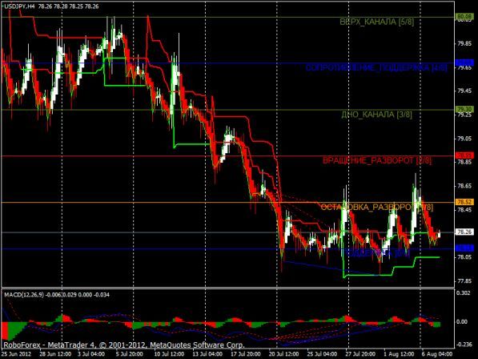This screenshot has width=478, height=359.
Task: Select the ДНО_КАНАЛА [3/8] level label
Action: tap(376, 115)
